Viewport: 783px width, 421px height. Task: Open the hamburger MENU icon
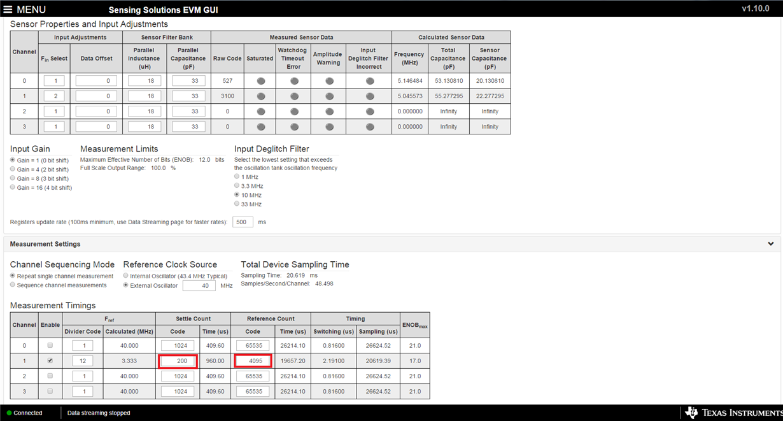click(x=9, y=10)
